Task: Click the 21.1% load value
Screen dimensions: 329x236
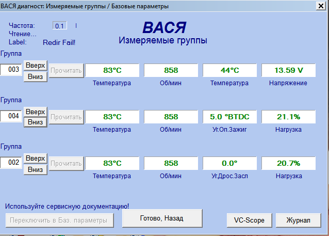Action: (288, 117)
